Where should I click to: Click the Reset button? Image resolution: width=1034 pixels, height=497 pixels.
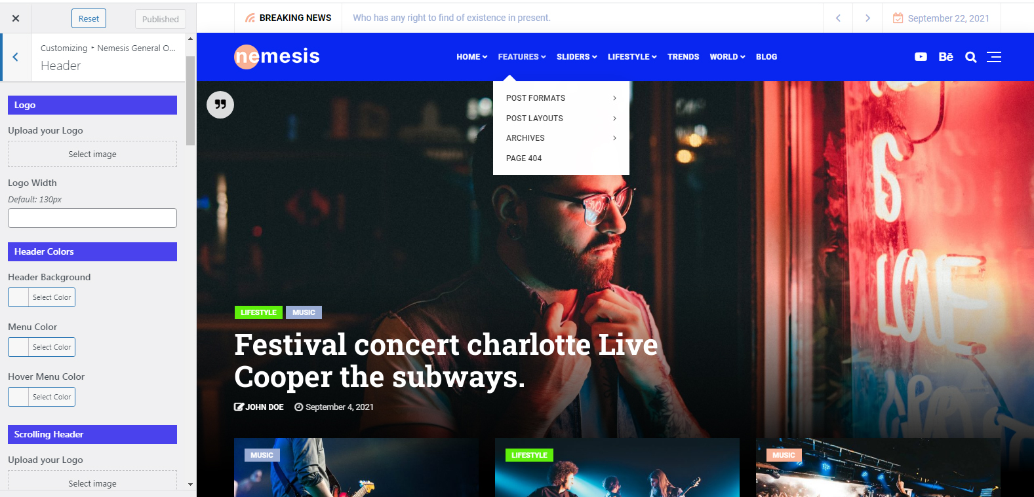pyautogui.click(x=89, y=19)
